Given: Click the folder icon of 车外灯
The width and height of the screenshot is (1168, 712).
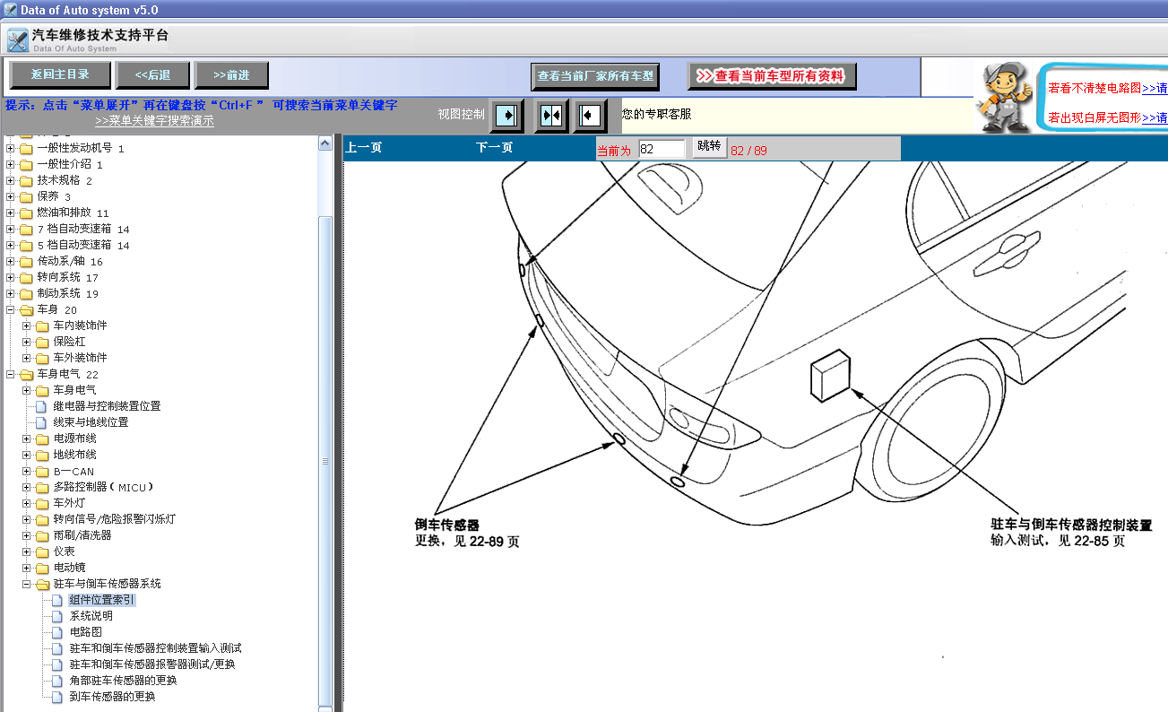Looking at the screenshot, I should tap(42, 503).
